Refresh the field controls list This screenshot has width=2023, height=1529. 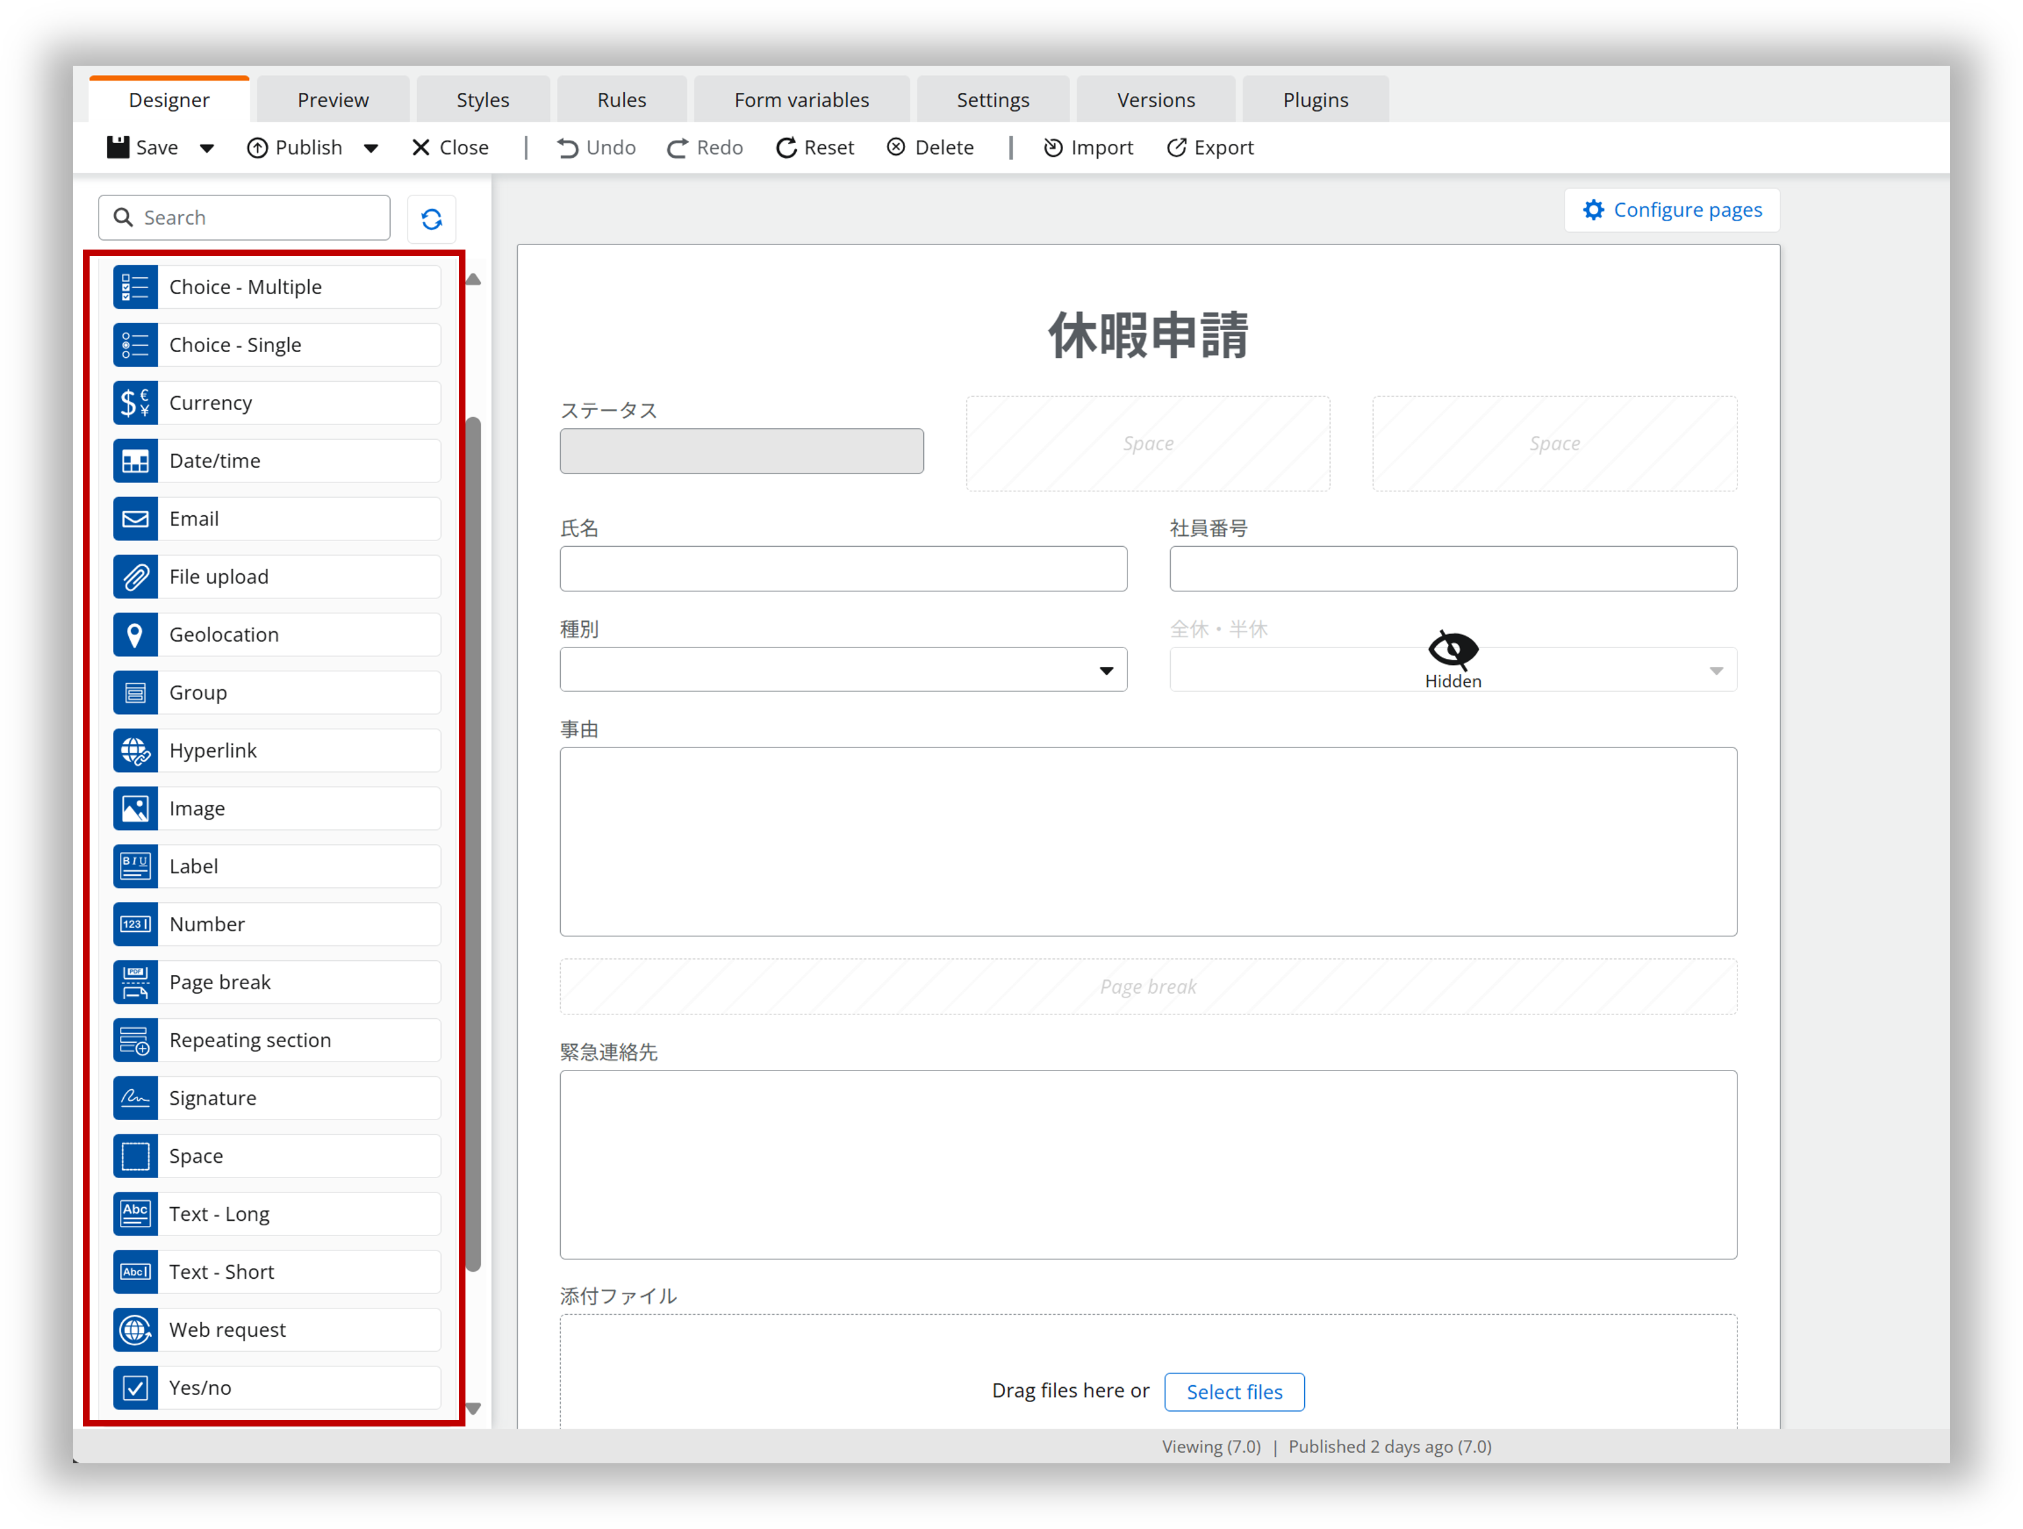[431, 218]
